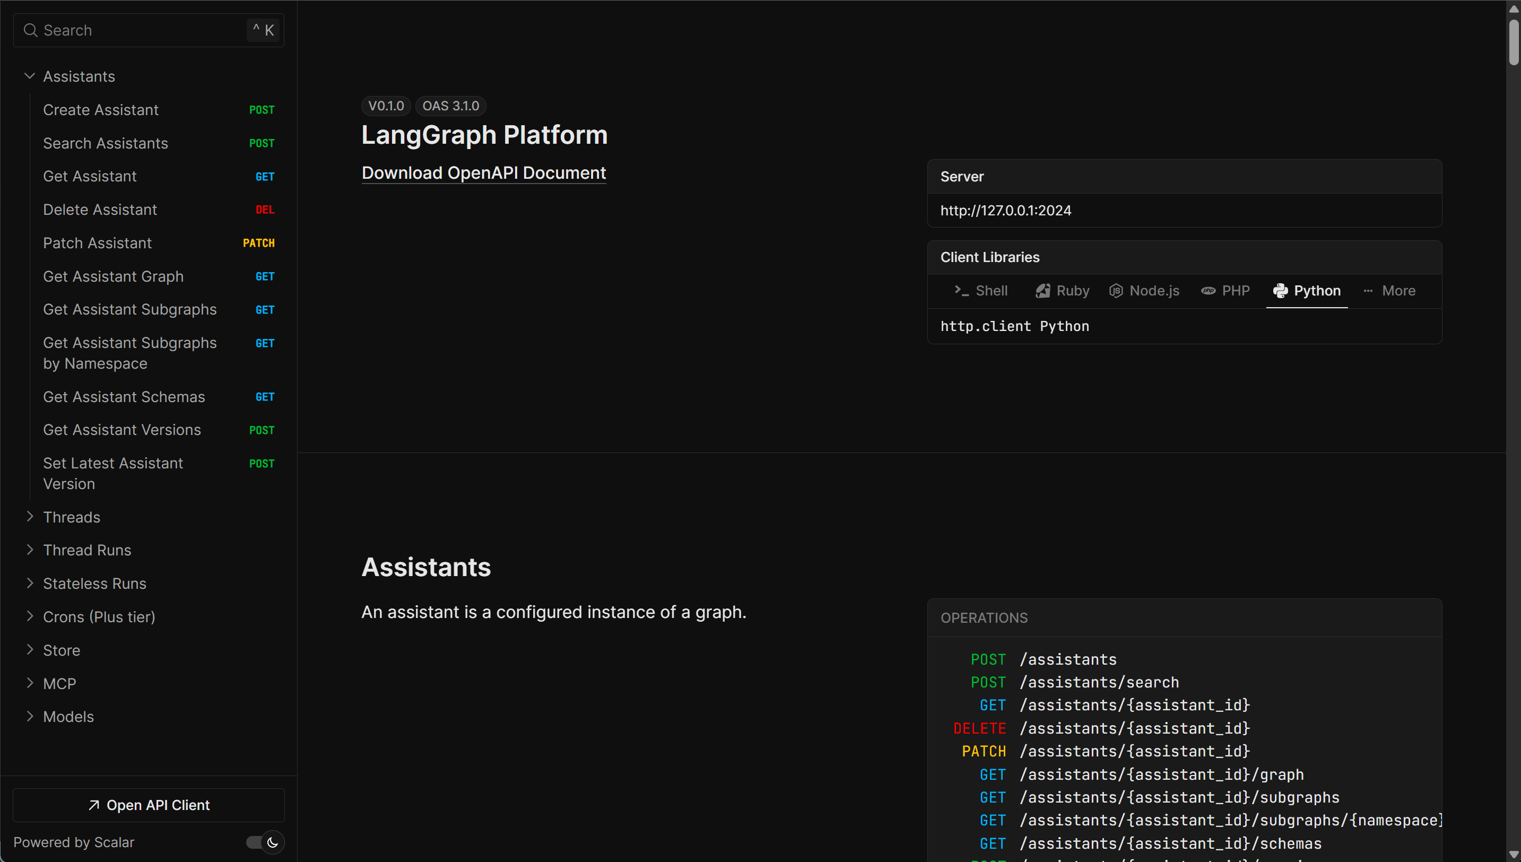
Task: Expand the Crons (Plus tier) section
Action: point(30,616)
